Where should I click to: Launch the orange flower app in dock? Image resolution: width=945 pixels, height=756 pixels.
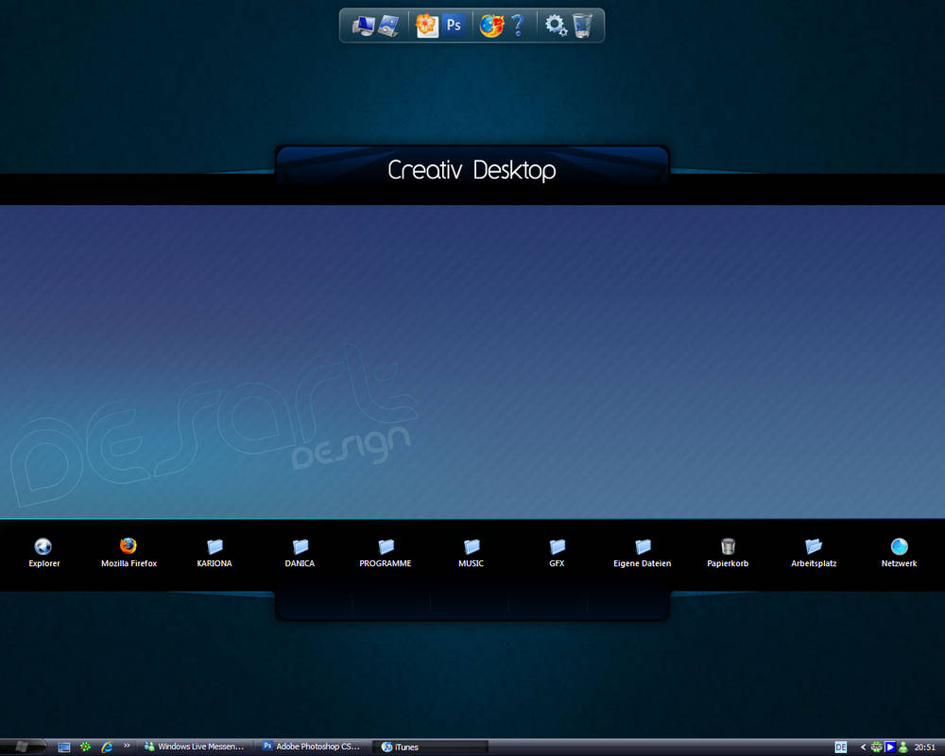(427, 26)
